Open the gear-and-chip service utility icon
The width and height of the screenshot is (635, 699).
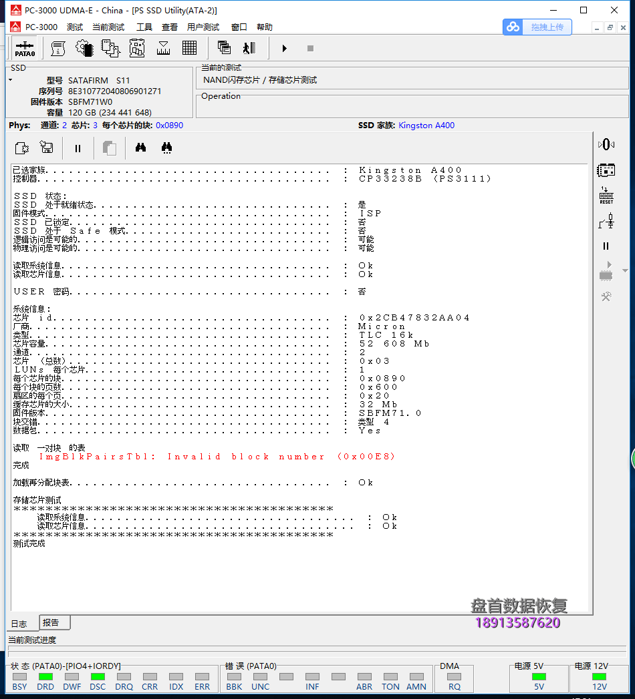[x=84, y=48]
